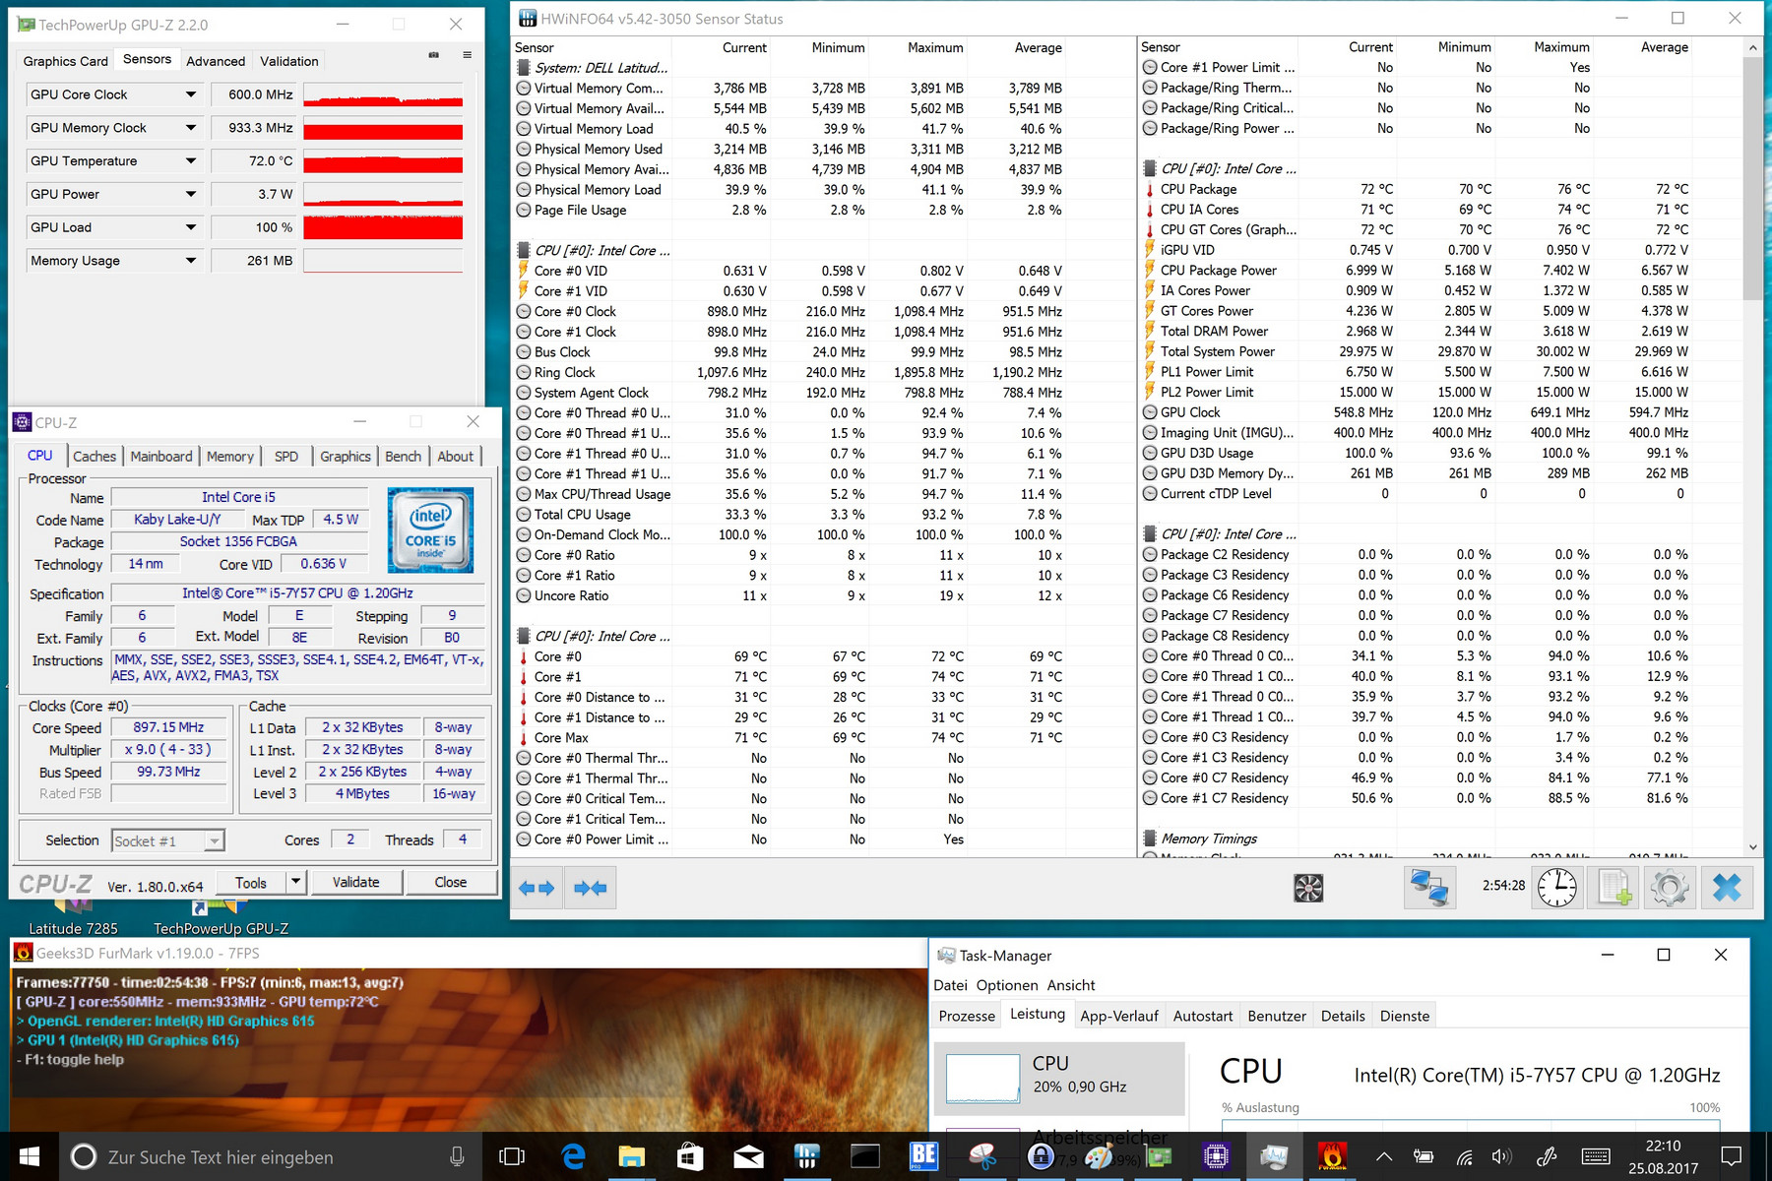Click the GPU Load red history graph
Viewport: 1772px width, 1181px height.
point(383,227)
